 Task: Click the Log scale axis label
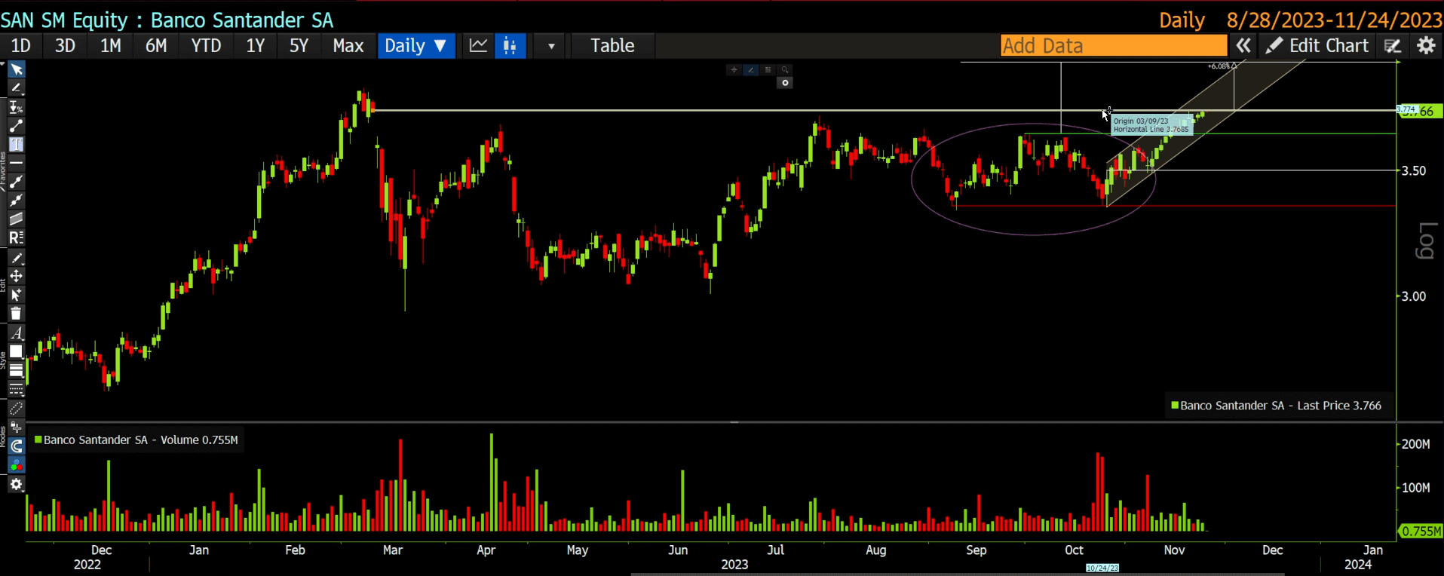1426,241
